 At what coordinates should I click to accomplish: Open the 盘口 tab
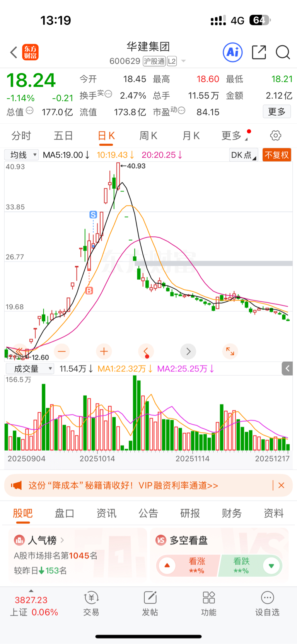(65, 513)
